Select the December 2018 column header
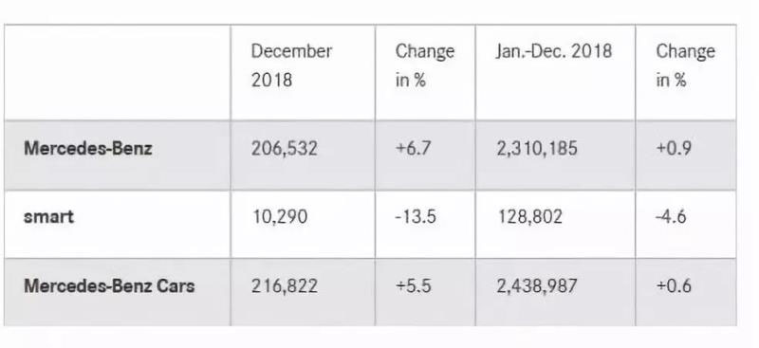The image size is (759, 348). [291, 65]
